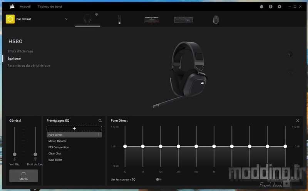Viewport: 308px width, 191px height.
Task: Add a new EQ preset with plus button
Action: [74, 129]
